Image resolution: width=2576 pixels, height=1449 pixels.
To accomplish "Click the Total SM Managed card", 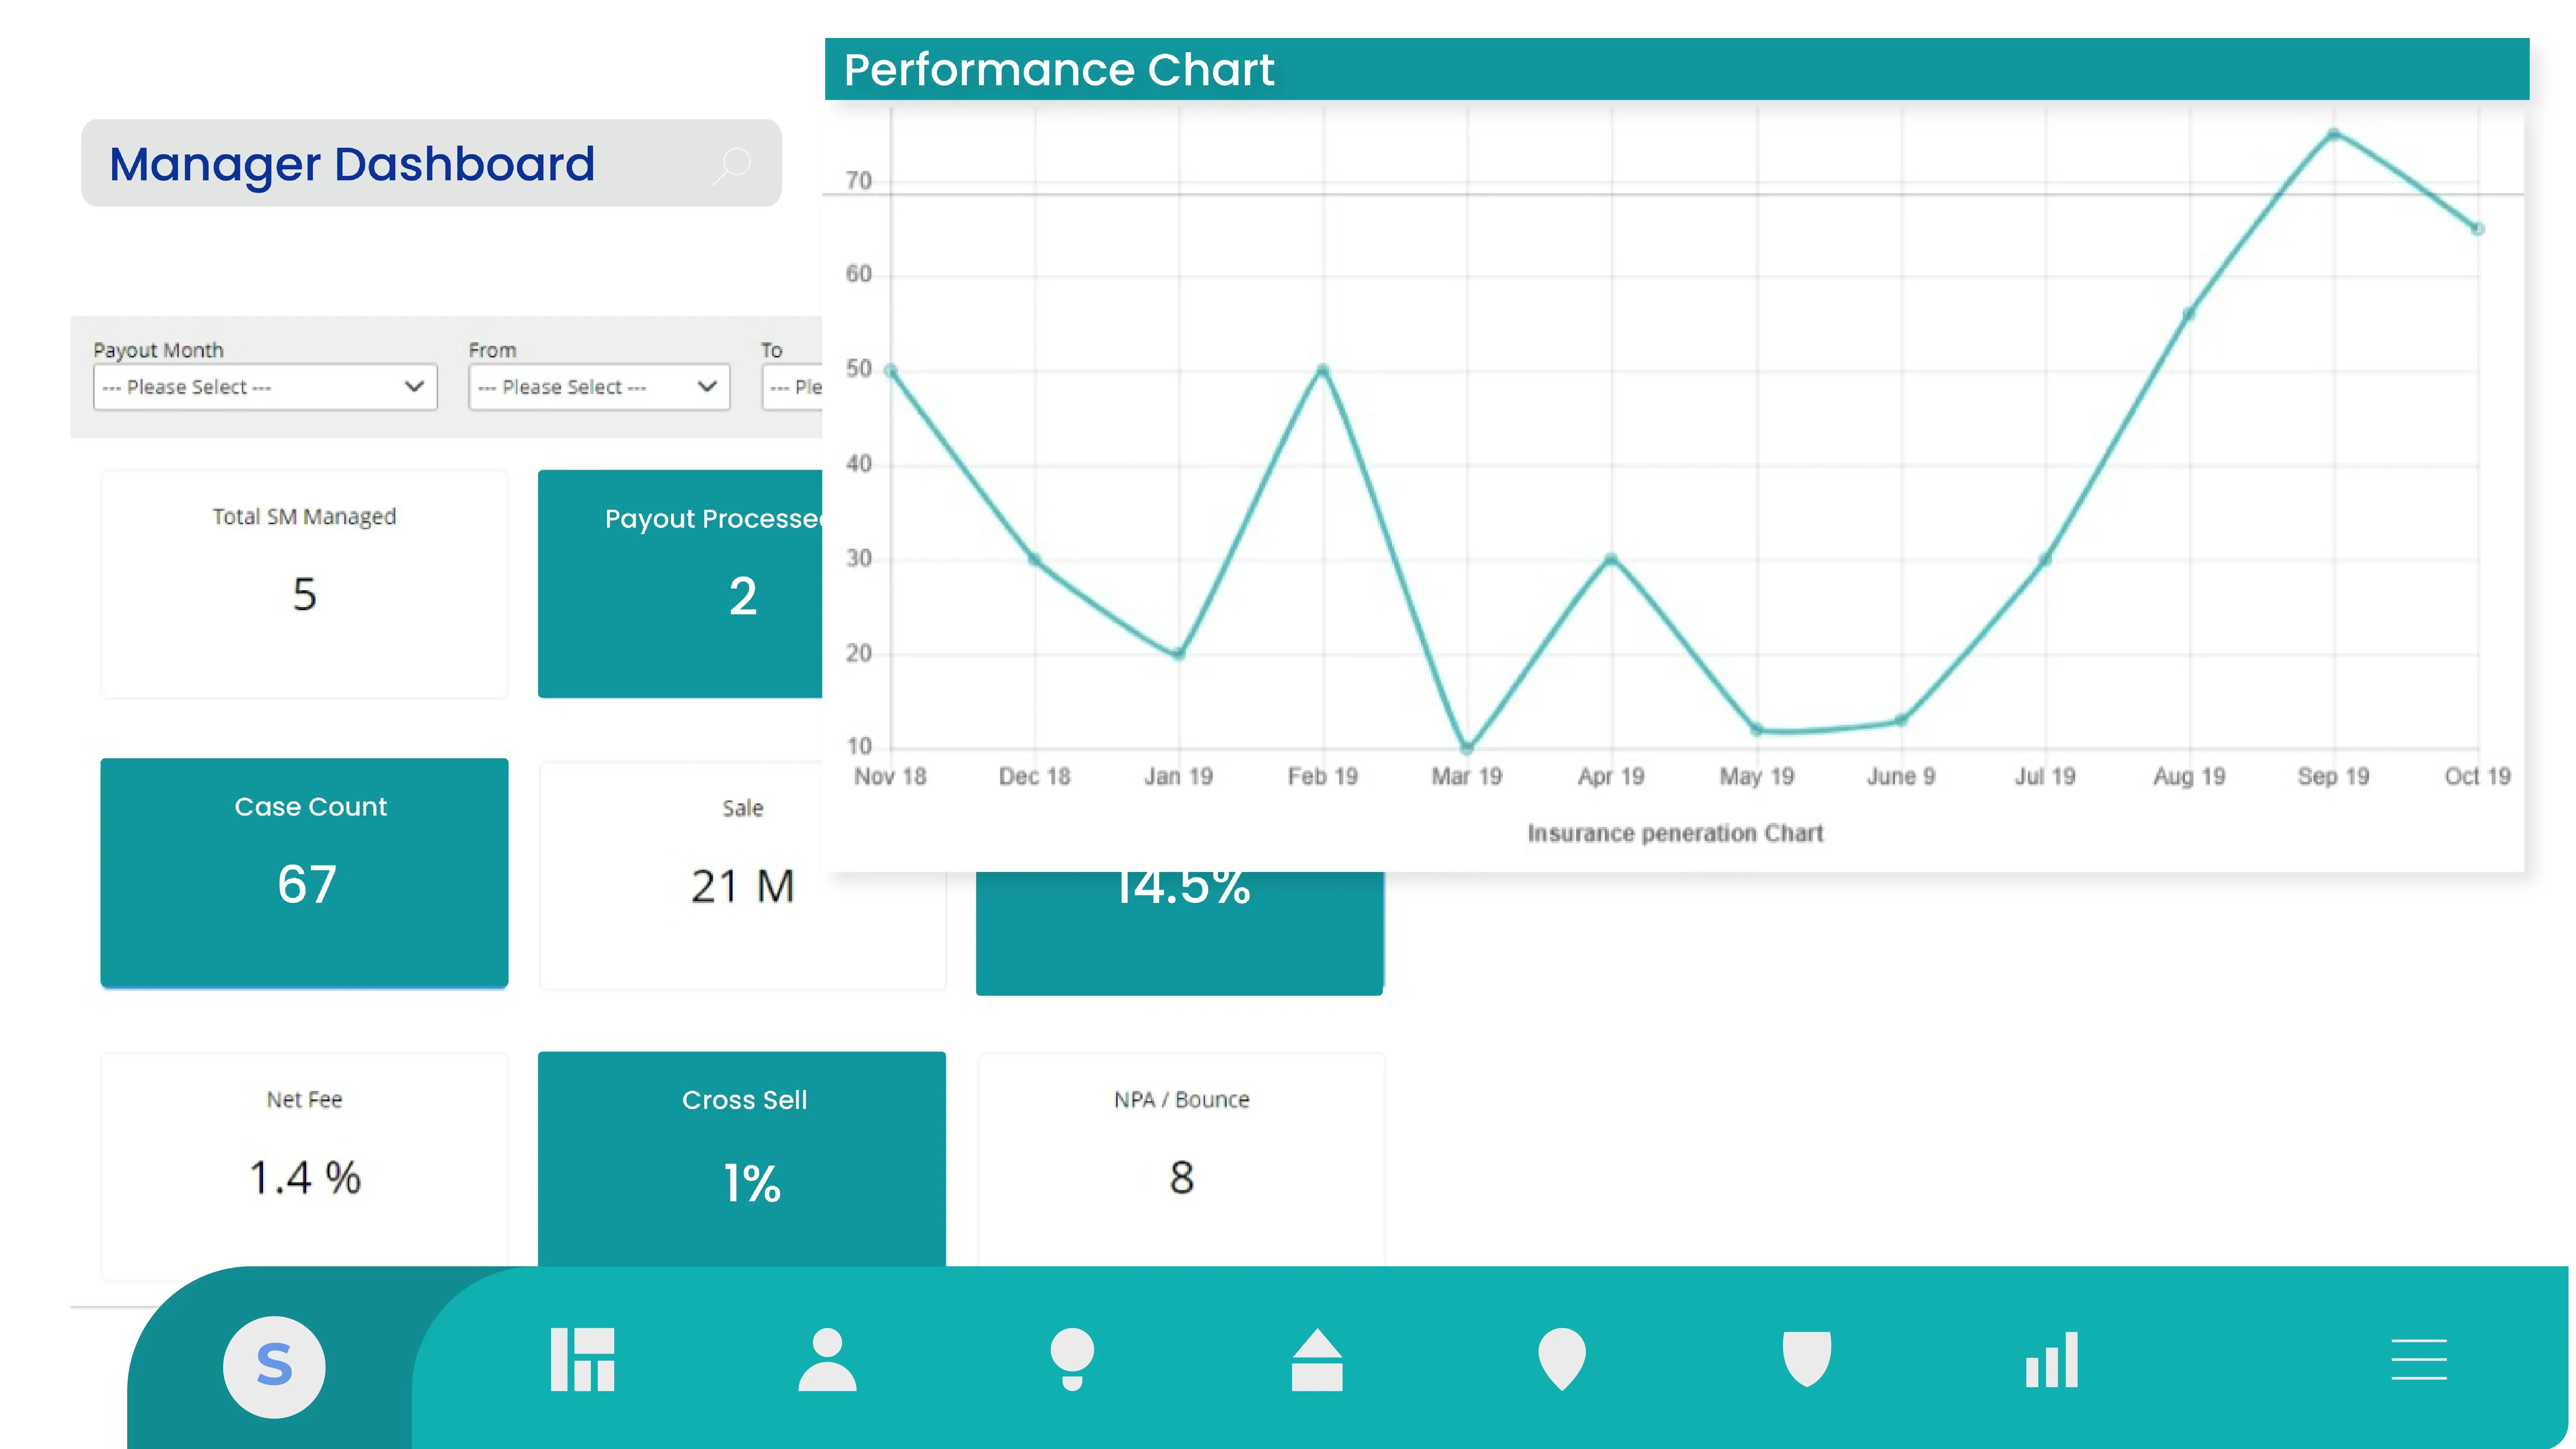I will (x=304, y=584).
